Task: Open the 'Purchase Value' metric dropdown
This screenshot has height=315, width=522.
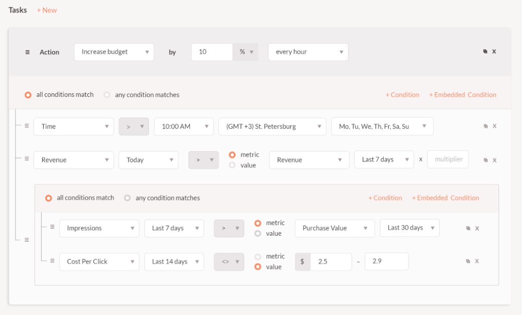Action: coord(334,228)
